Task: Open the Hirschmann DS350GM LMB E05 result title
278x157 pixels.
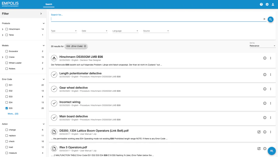Action: (x=81, y=57)
